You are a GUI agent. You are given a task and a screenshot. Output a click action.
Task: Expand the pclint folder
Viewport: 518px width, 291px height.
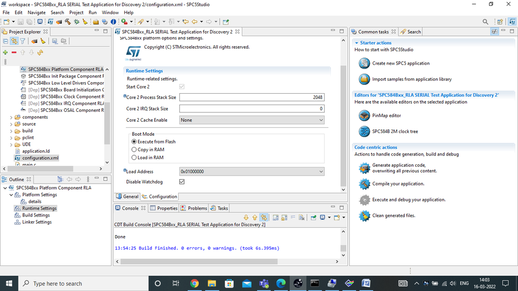(x=11, y=138)
